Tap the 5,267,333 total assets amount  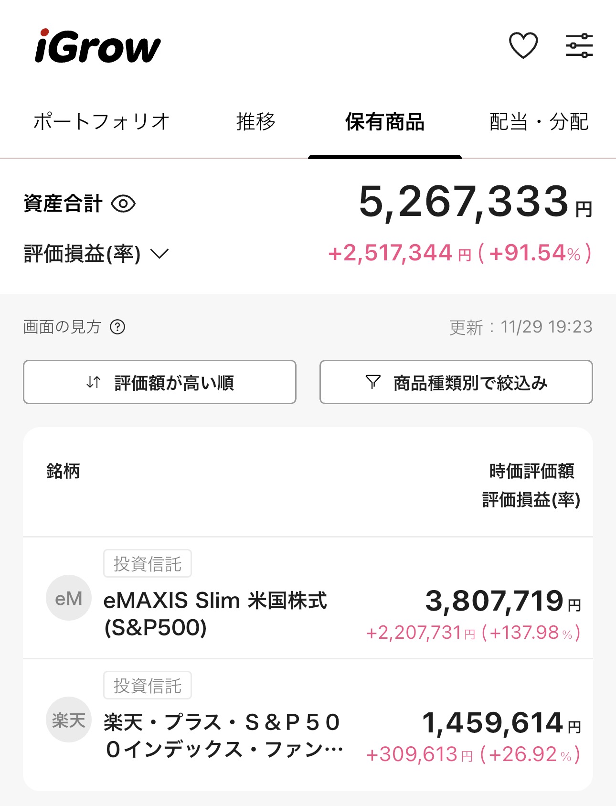click(464, 202)
